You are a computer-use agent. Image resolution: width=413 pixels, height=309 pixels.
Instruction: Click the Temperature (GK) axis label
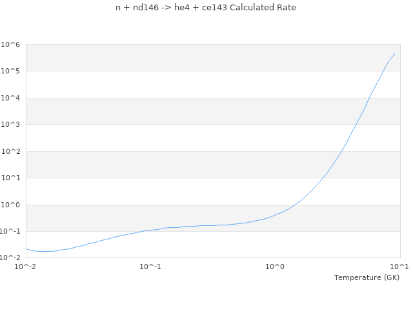tap(367, 277)
